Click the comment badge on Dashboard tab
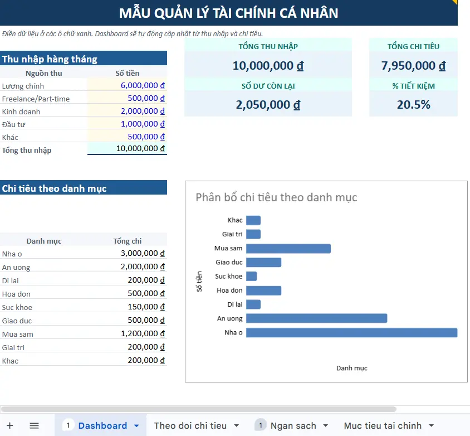 (68, 425)
